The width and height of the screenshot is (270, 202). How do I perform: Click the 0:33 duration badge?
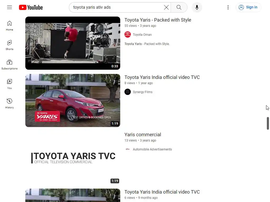[x=115, y=66]
